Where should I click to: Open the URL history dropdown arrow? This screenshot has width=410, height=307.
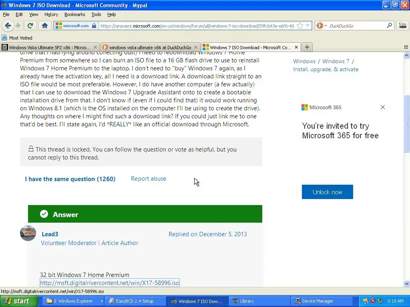[308, 26]
